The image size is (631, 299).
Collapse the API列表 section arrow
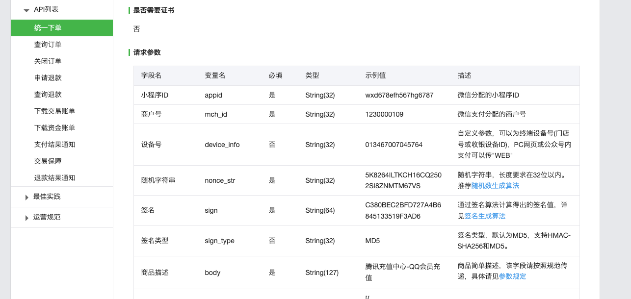click(x=26, y=10)
